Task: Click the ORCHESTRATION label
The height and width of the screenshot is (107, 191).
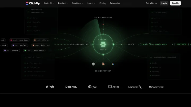Action: pyautogui.click(x=103, y=71)
